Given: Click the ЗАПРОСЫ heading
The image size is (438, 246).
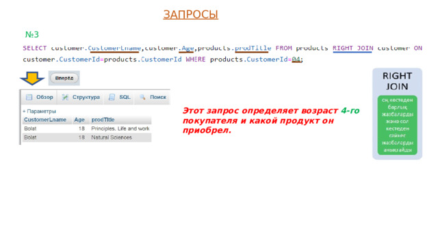Looking at the screenshot, I should coord(191,14).
